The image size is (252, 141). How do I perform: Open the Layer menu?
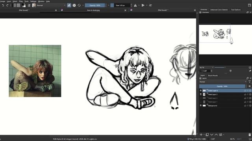(9, 1)
